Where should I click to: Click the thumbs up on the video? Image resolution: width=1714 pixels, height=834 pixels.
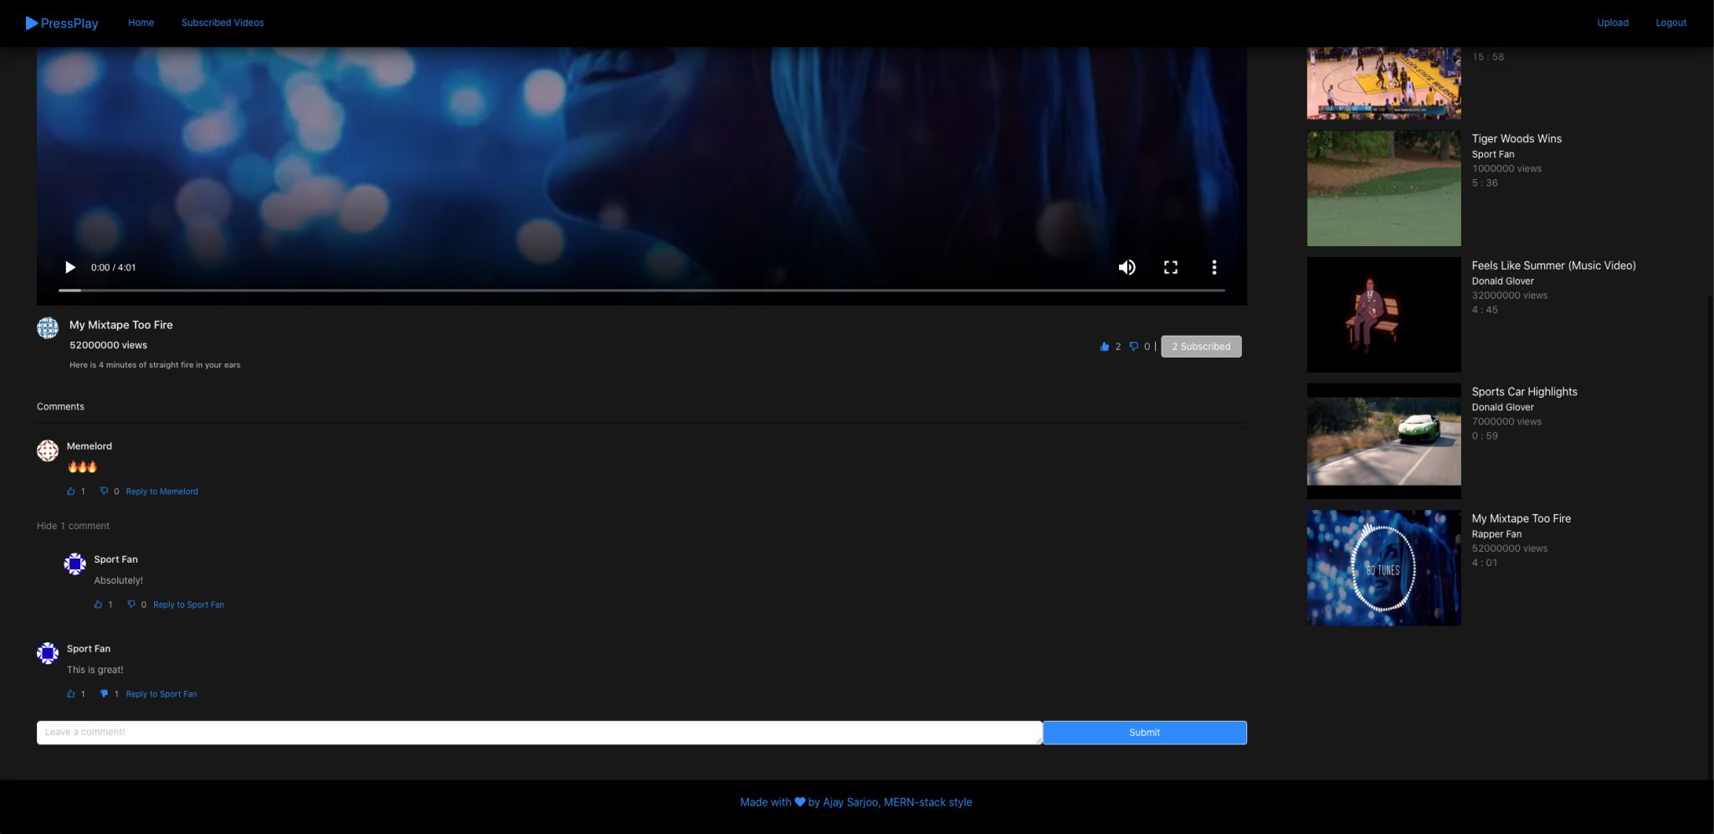pyautogui.click(x=1105, y=346)
